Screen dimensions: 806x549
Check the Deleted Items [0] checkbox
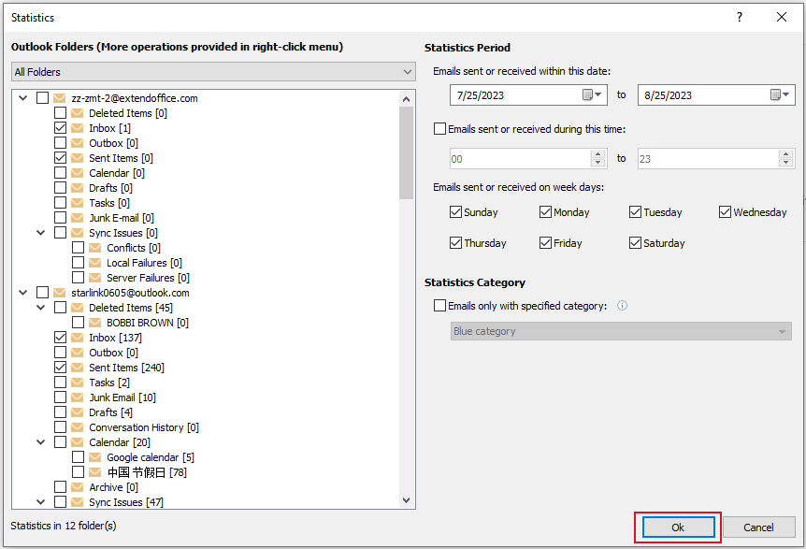60,113
